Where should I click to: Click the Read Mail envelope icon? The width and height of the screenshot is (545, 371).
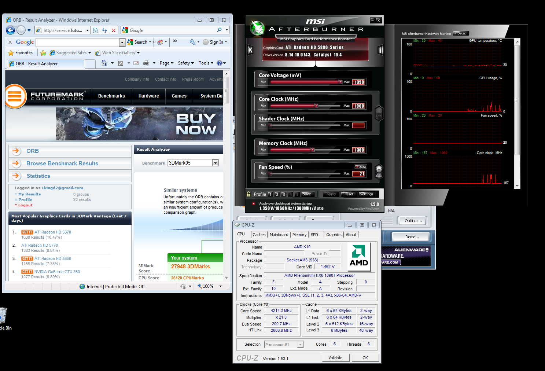[x=136, y=63]
